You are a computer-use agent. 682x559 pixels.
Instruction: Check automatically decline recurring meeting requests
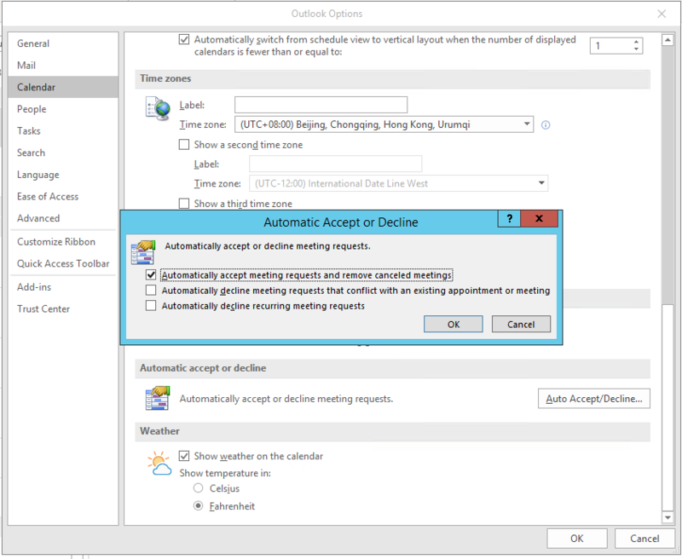click(x=151, y=305)
